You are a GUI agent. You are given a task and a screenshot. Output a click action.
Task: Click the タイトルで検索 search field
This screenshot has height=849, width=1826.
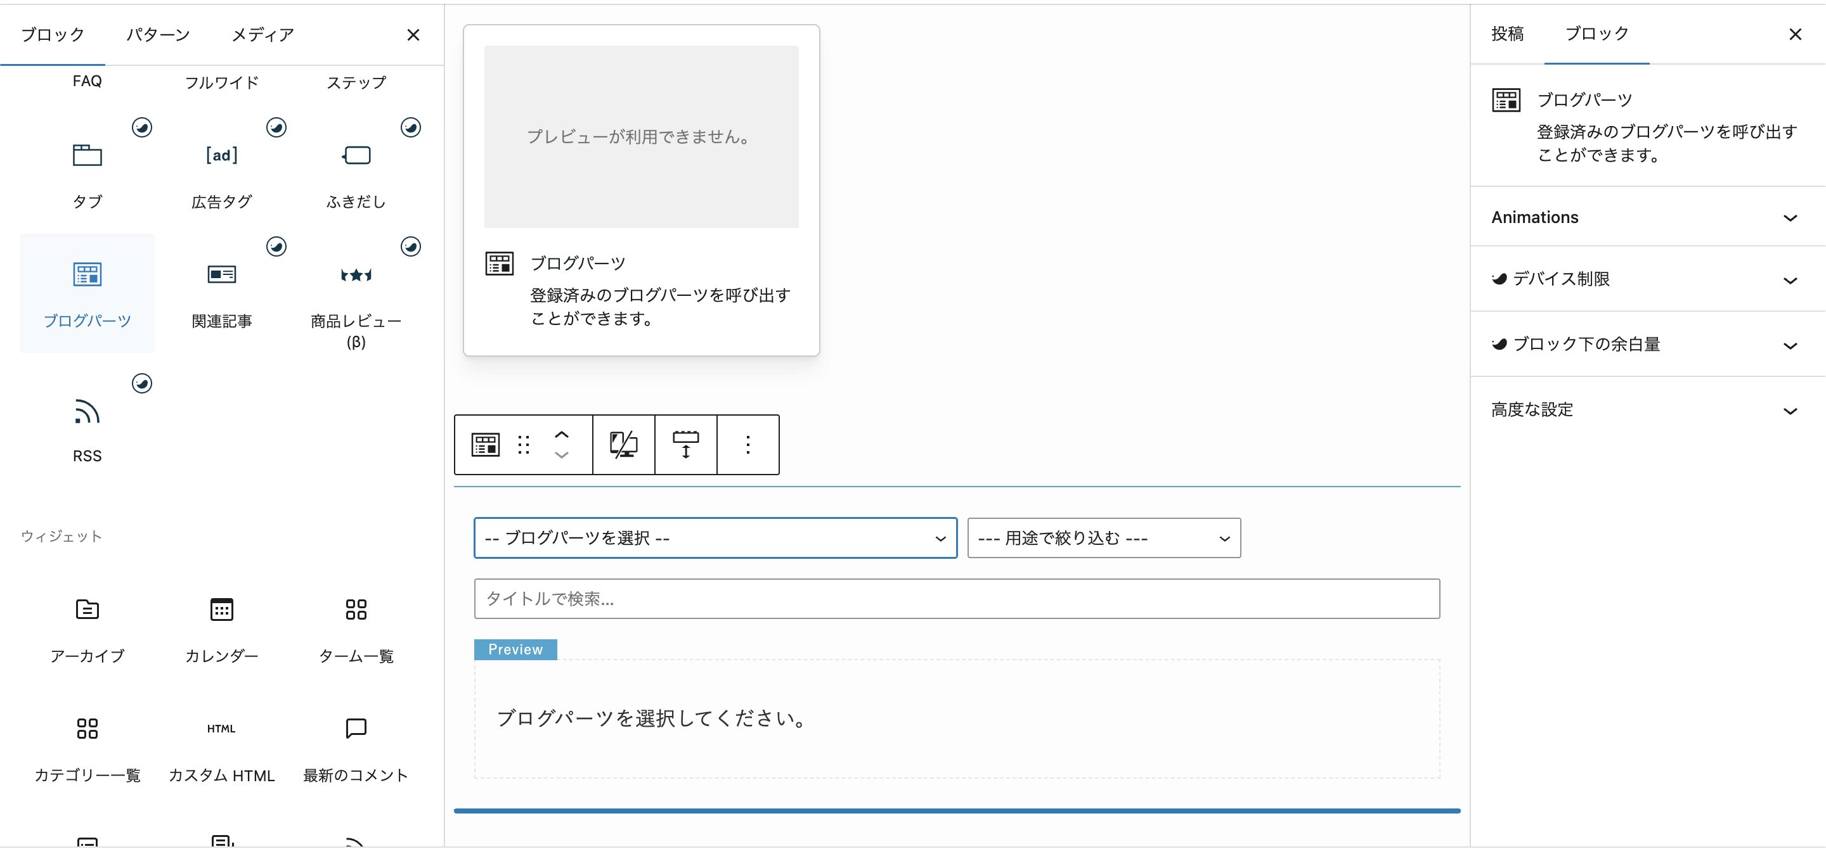pyautogui.click(x=956, y=599)
